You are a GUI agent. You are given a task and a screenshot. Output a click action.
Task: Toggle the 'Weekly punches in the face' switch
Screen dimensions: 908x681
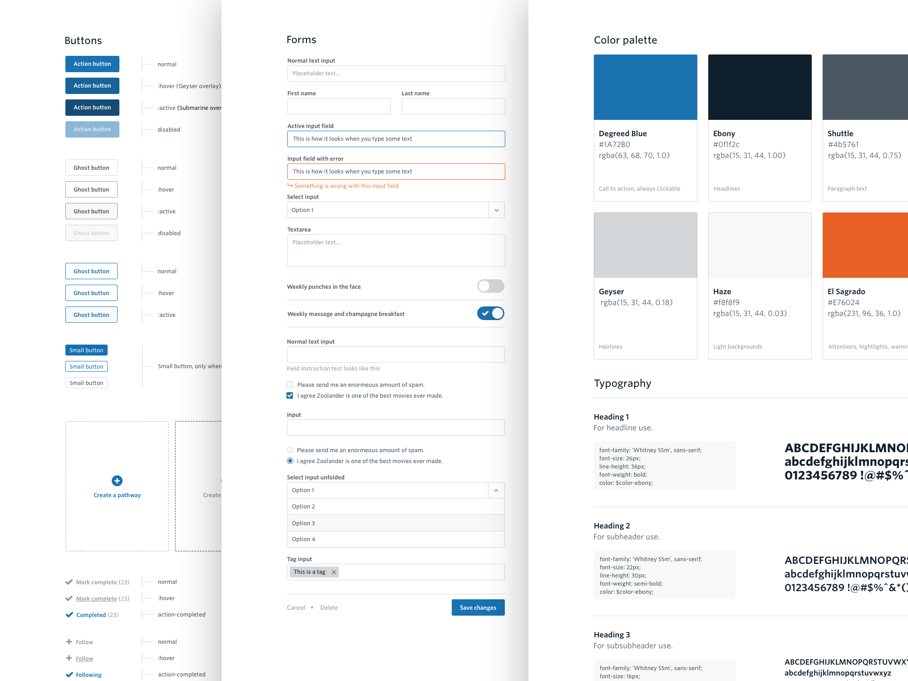pyautogui.click(x=490, y=286)
